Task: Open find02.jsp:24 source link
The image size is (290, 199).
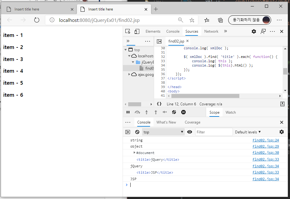Action: click(x=266, y=140)
